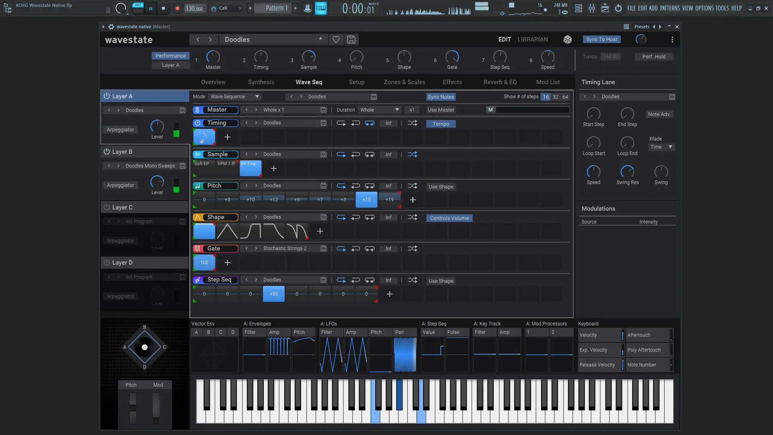Screen dimensions: 773x435
Task: Click the favorite heart icon
Action: [x=336, y=39]
